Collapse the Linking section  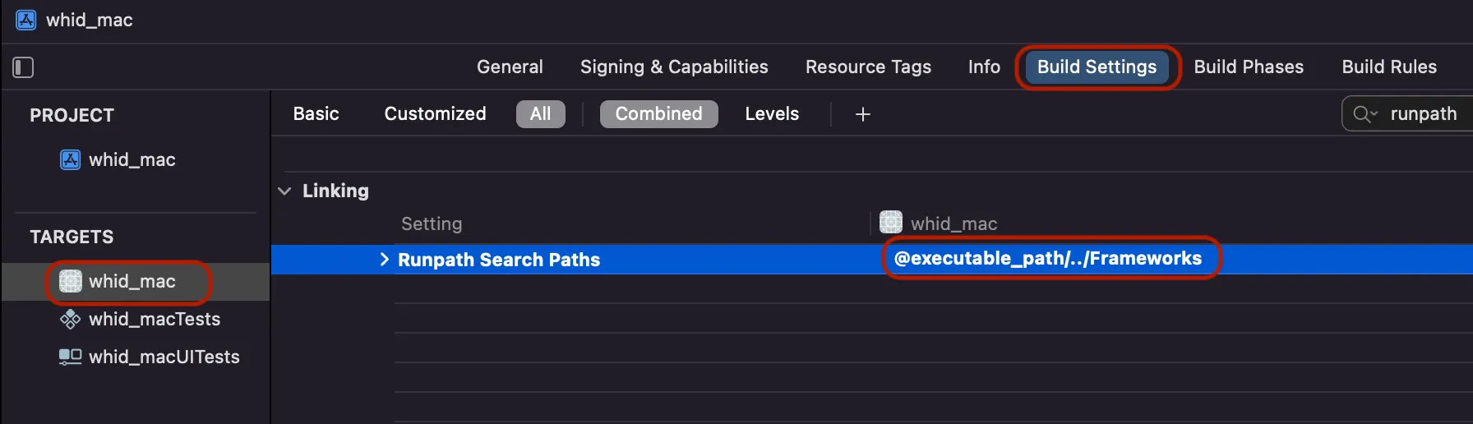click(284, 191)
